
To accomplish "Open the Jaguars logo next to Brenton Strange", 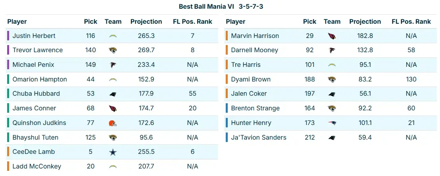I will [332, 108].
